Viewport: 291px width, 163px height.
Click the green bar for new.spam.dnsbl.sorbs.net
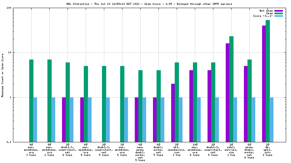[140, 106]
